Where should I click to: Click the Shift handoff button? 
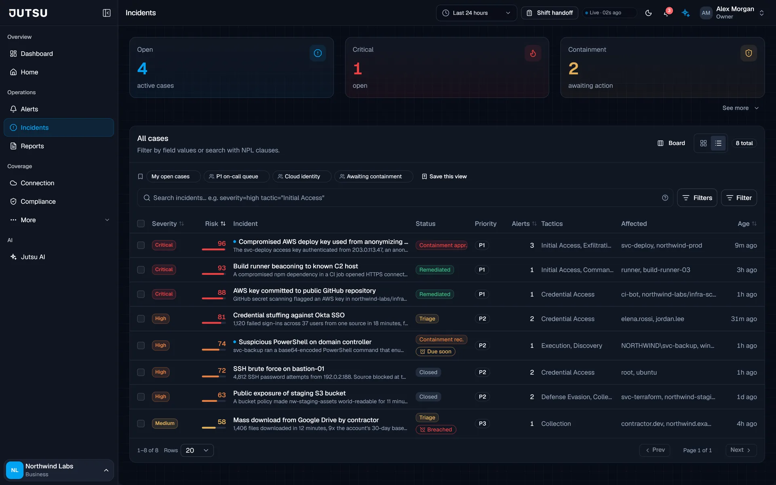coord(549,13)
